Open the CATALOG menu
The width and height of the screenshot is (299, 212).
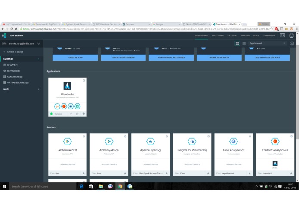[x=232, y=36]
